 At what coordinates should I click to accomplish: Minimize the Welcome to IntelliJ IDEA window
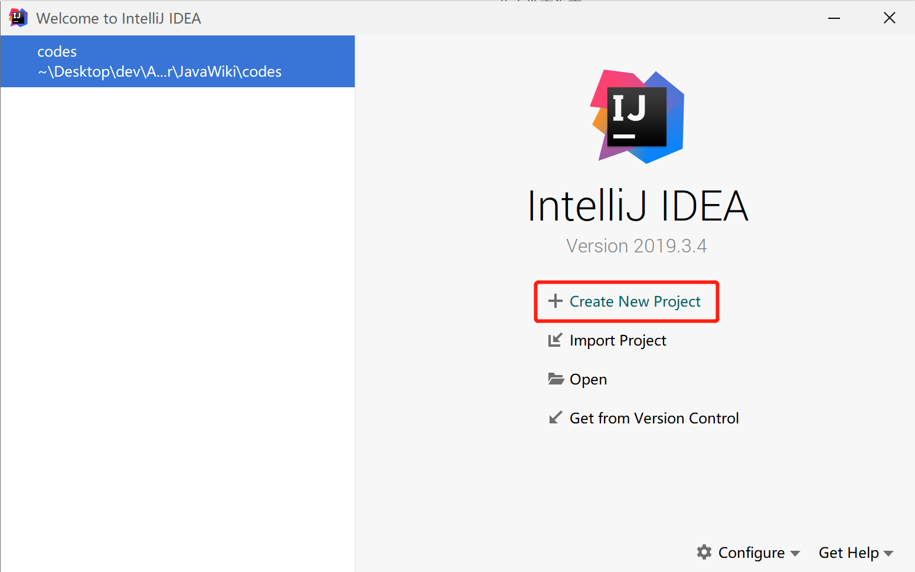(834, 18)
